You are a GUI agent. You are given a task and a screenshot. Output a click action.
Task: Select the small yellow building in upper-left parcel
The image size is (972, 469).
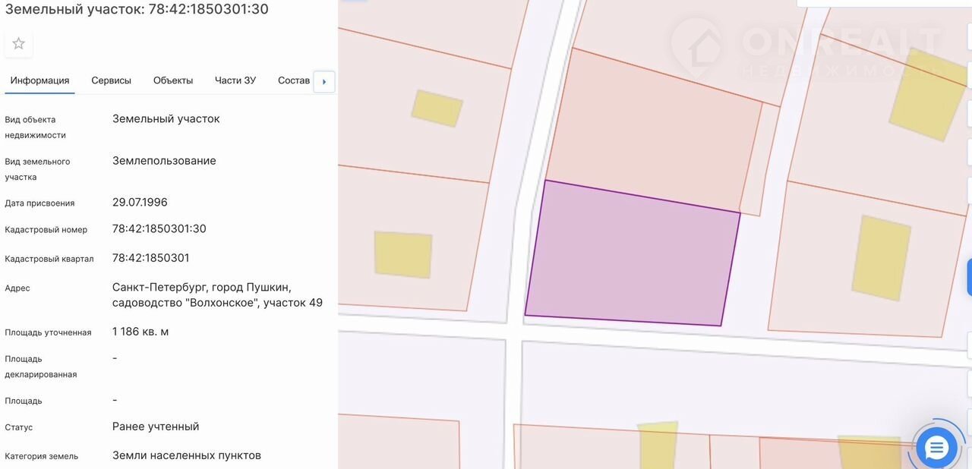click(437, 108)
